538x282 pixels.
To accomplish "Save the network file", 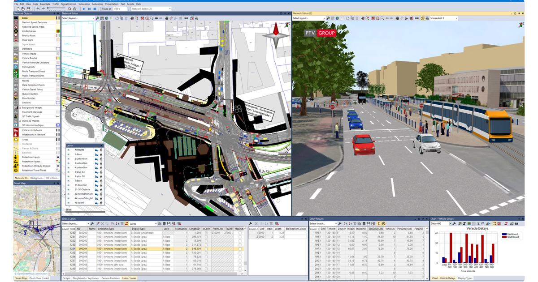I will click(28, 9).
